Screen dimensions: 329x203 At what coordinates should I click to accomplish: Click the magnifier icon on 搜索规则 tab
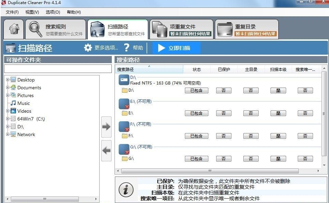(35, 29)
